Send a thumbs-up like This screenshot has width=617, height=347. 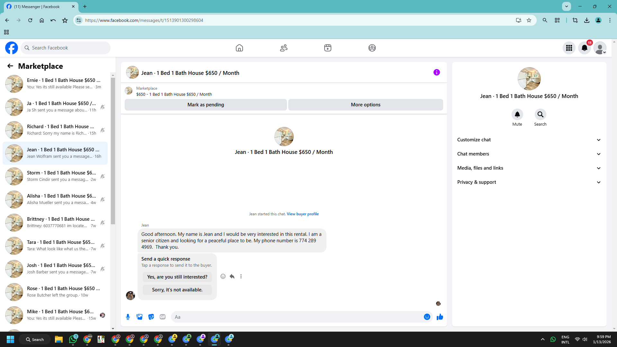tap(440, 317)
